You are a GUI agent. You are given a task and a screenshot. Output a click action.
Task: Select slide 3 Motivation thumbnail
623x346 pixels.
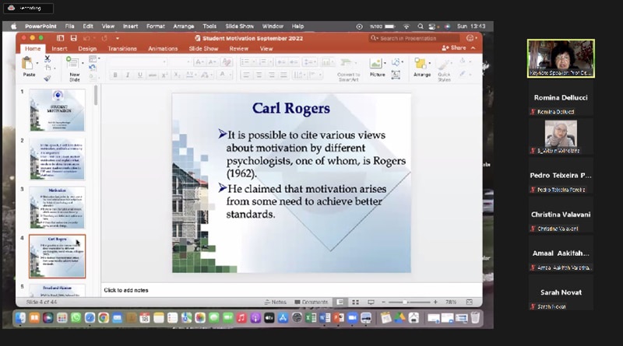click(57, 206)
